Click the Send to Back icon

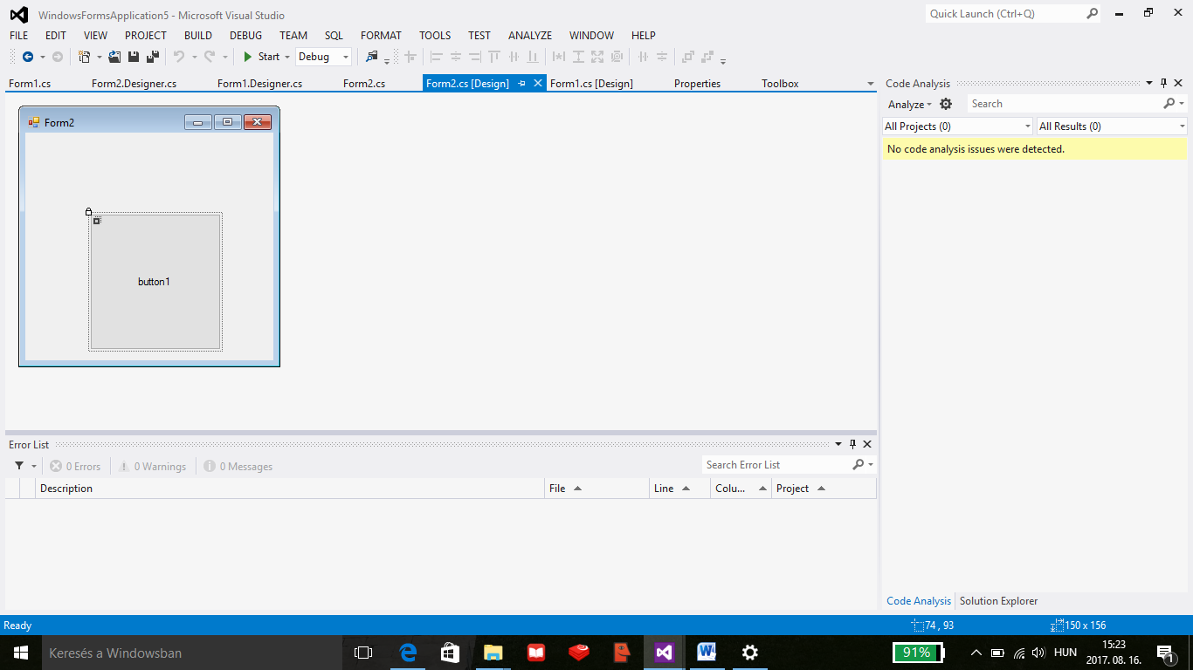click(707, 57)
